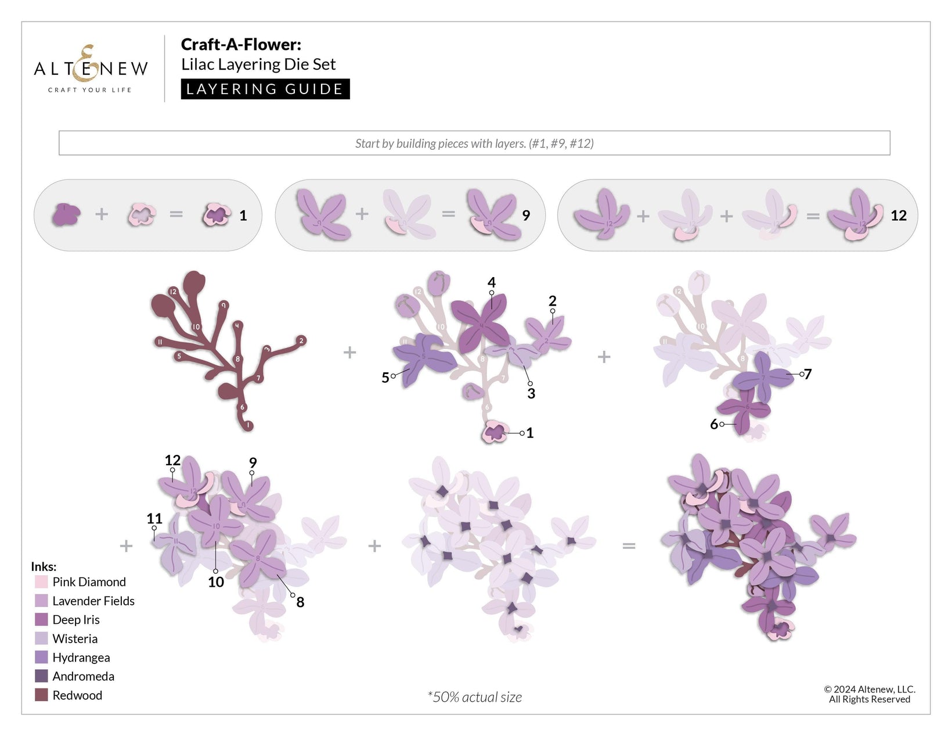Click the black LAYERING GUIDE banner
Image resolution: width=952 pixels, height=736 pixels.
point(265,89)
